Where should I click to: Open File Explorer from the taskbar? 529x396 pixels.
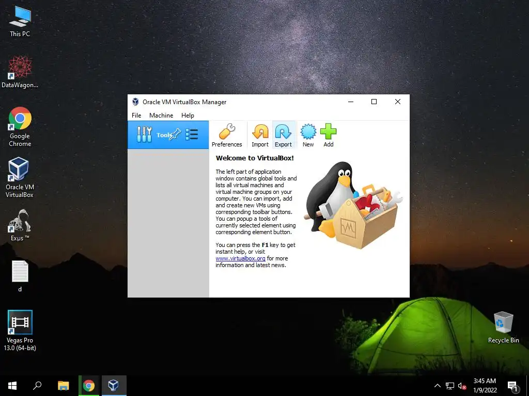click(64, 386)
